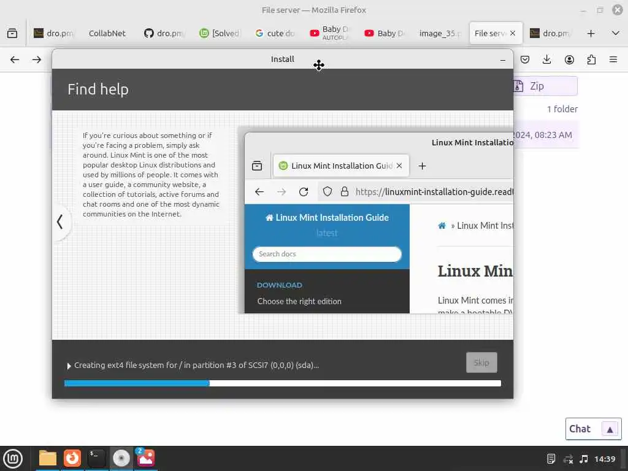Viewport: 628px width, 471px height.
Task: Click the Skip button in installer
Action: pyautogui.click(x=481, y=362)
